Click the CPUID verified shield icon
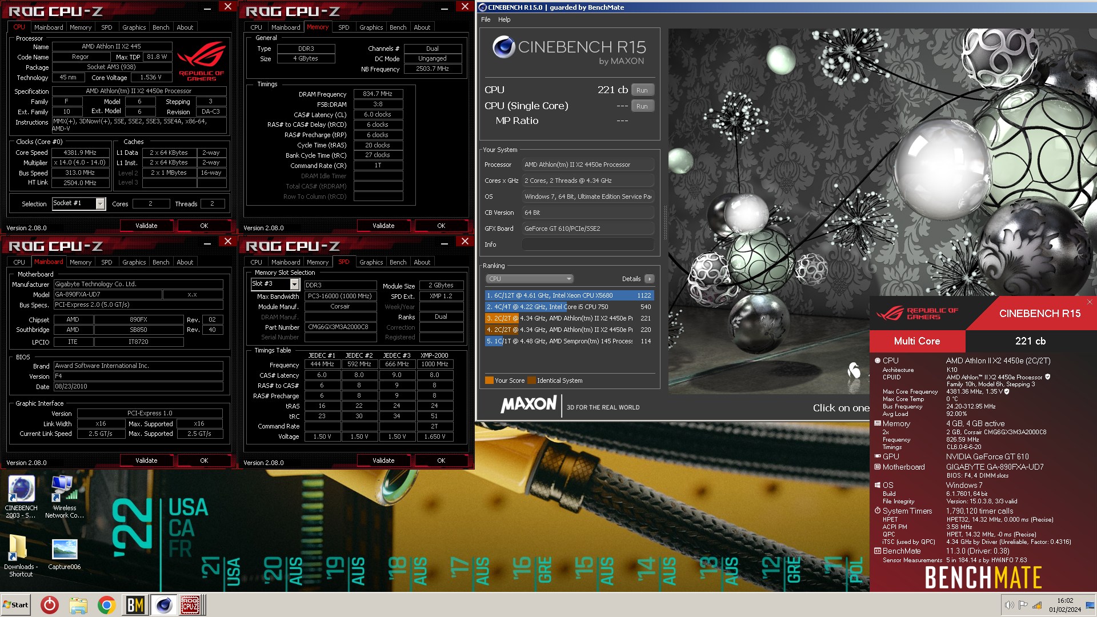The width and height of the screenshot is (1097, 617). click(x=1047, y=377)
